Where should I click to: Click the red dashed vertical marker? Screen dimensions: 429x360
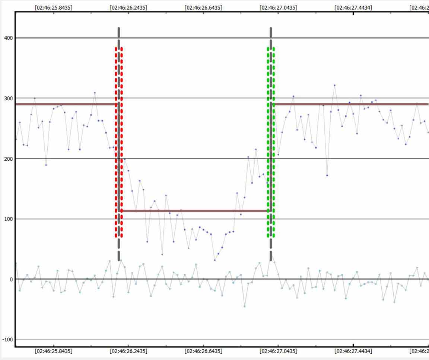[x=119, y=141]
